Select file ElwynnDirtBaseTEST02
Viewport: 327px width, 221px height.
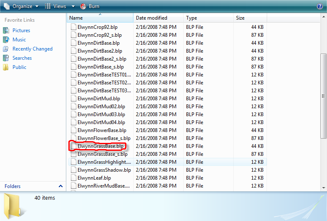104,83
